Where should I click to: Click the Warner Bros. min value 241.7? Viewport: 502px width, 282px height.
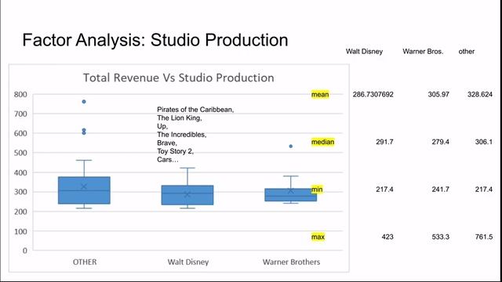point(440,190)
